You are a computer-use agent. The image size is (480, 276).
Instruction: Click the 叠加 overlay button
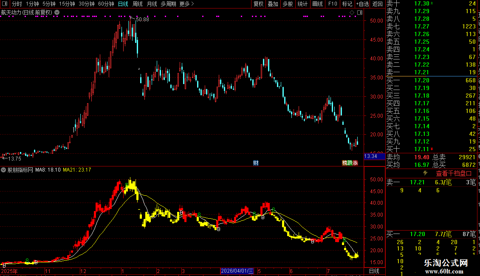[273, 4]
